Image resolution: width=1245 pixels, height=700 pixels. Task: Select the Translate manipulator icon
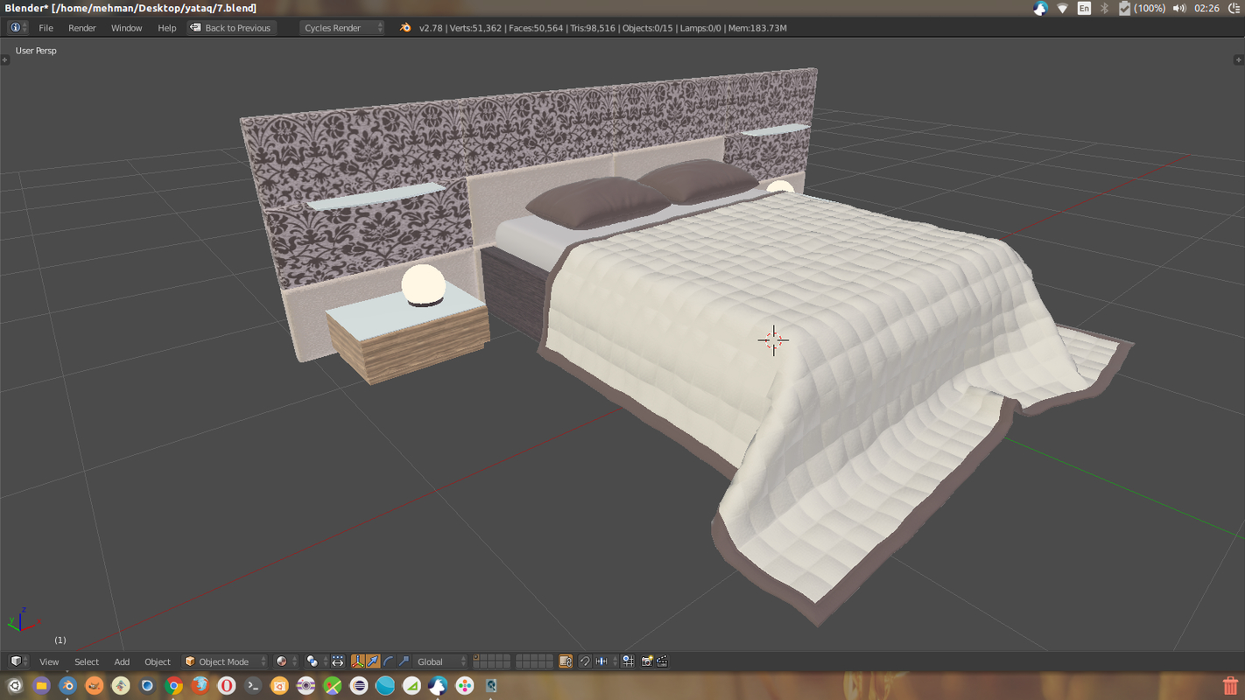[x=373, y=661]
